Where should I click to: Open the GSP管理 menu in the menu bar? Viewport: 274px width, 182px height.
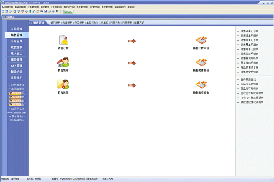(95, 7)
